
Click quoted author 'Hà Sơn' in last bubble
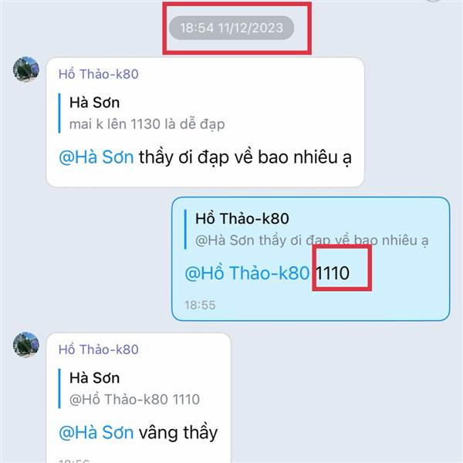[94, 378]
